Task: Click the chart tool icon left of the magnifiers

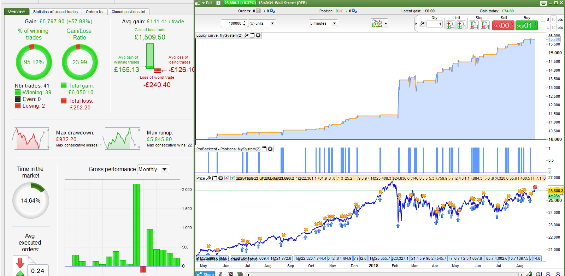Action: [x=529, y=274]
